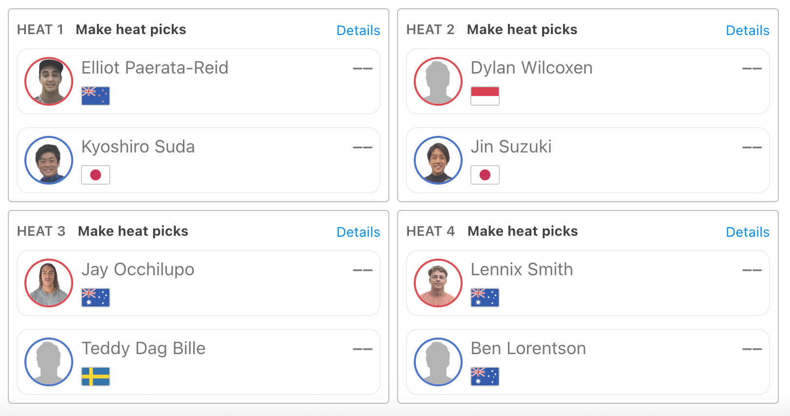This screenshot has height=416, width=790.
Task: View Heat 3 Details link
Action: tap(358, 232)
